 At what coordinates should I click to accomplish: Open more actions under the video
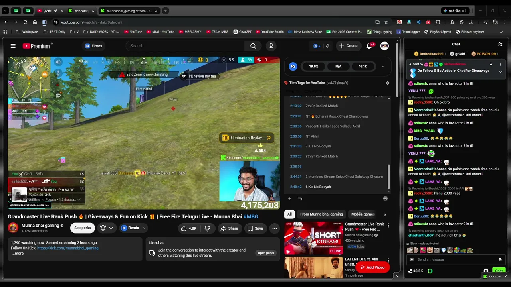[275, 228]
